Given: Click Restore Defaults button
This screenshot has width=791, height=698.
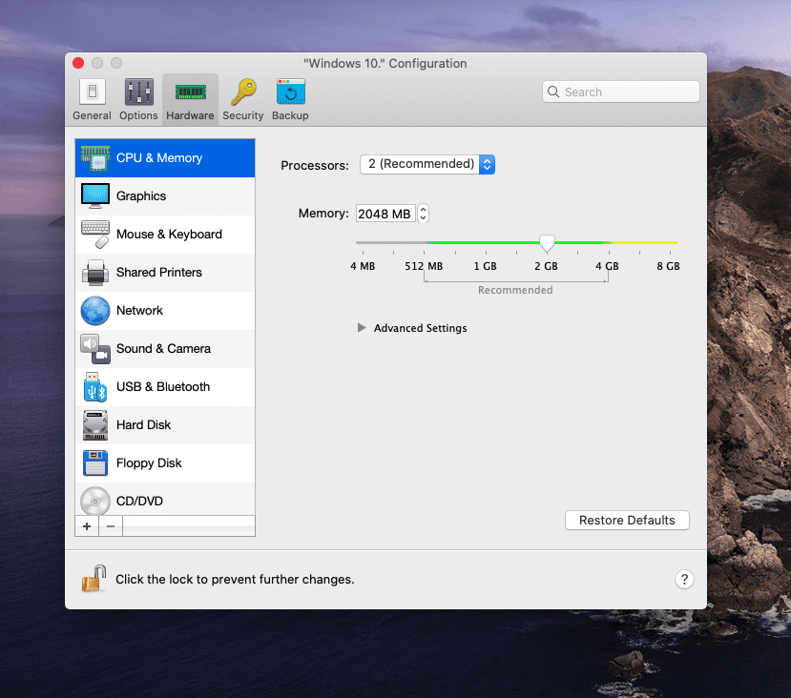Looking at the screenshot, I should pyautogui.click(x=627, y=521).
